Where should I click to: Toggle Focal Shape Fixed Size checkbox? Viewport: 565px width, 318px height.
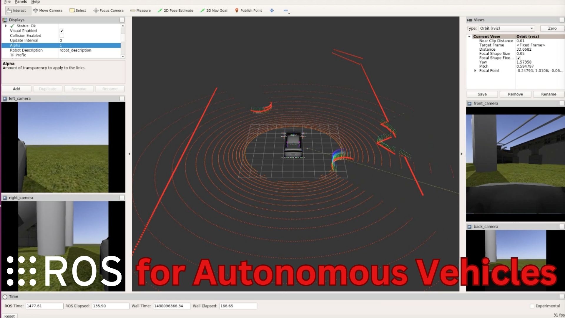tap(519, 58)
